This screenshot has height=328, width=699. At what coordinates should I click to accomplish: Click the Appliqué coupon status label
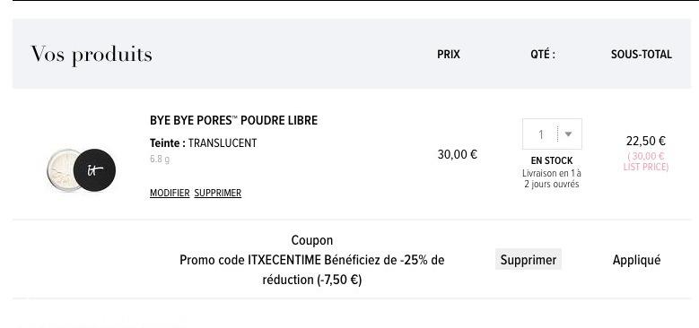click(x=636, y=260)
